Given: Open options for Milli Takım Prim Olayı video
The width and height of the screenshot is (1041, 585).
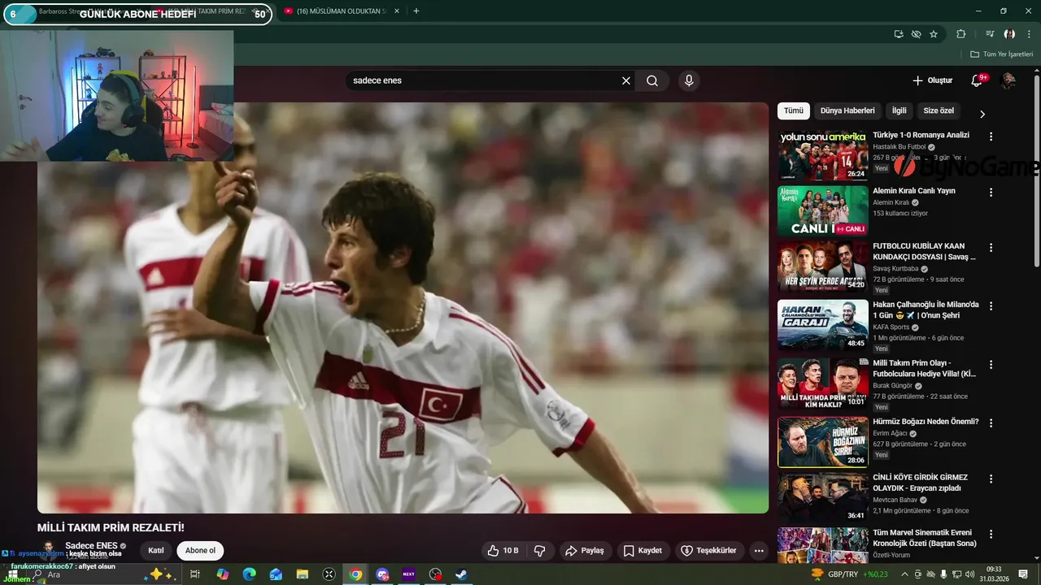Looking at the screenshot, I should (991, 365).
